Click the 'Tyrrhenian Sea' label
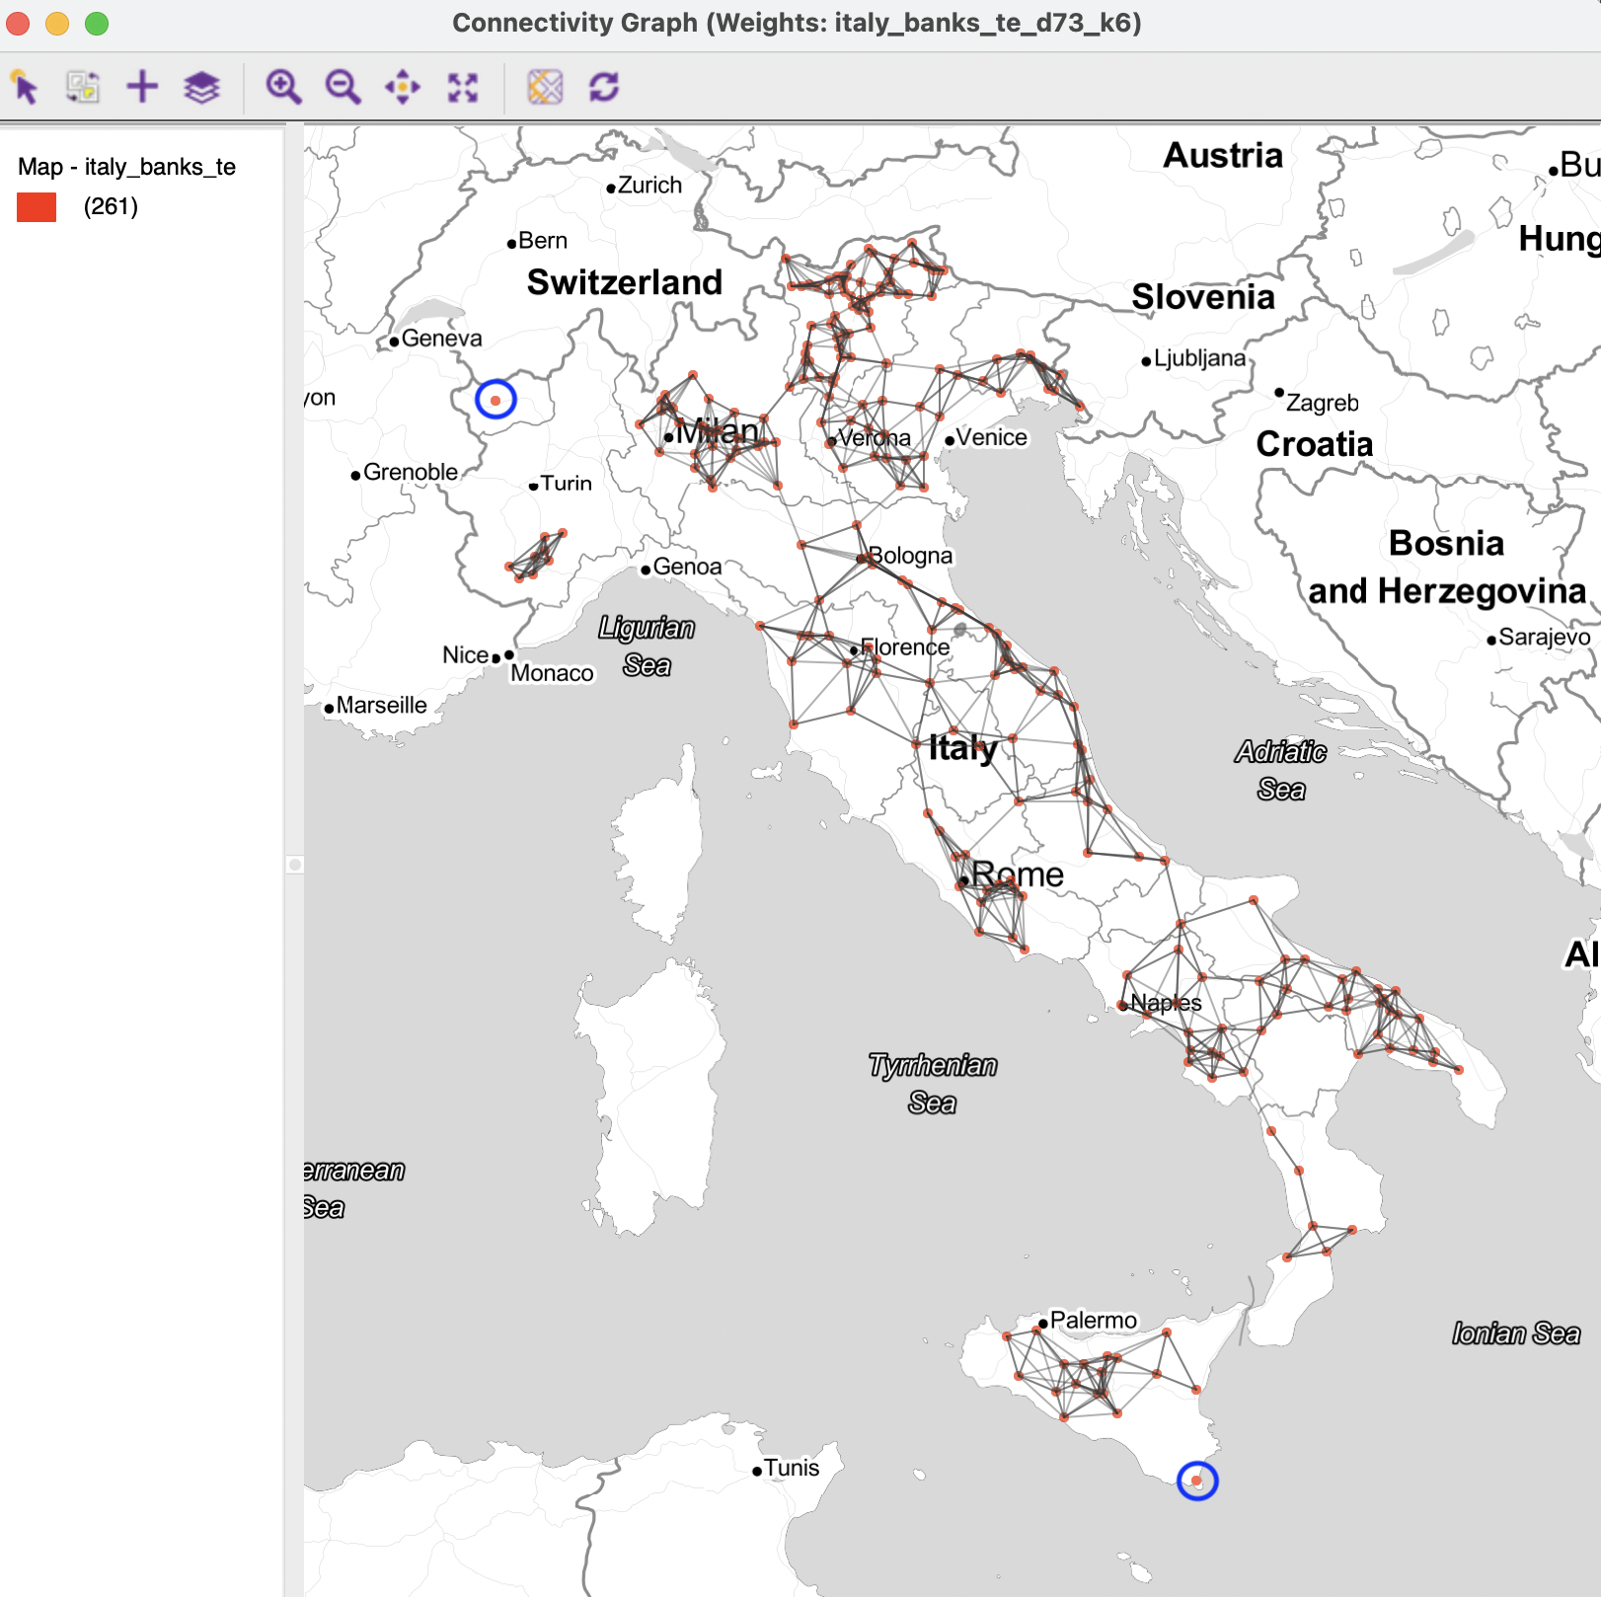 (x=933, y=1084)
